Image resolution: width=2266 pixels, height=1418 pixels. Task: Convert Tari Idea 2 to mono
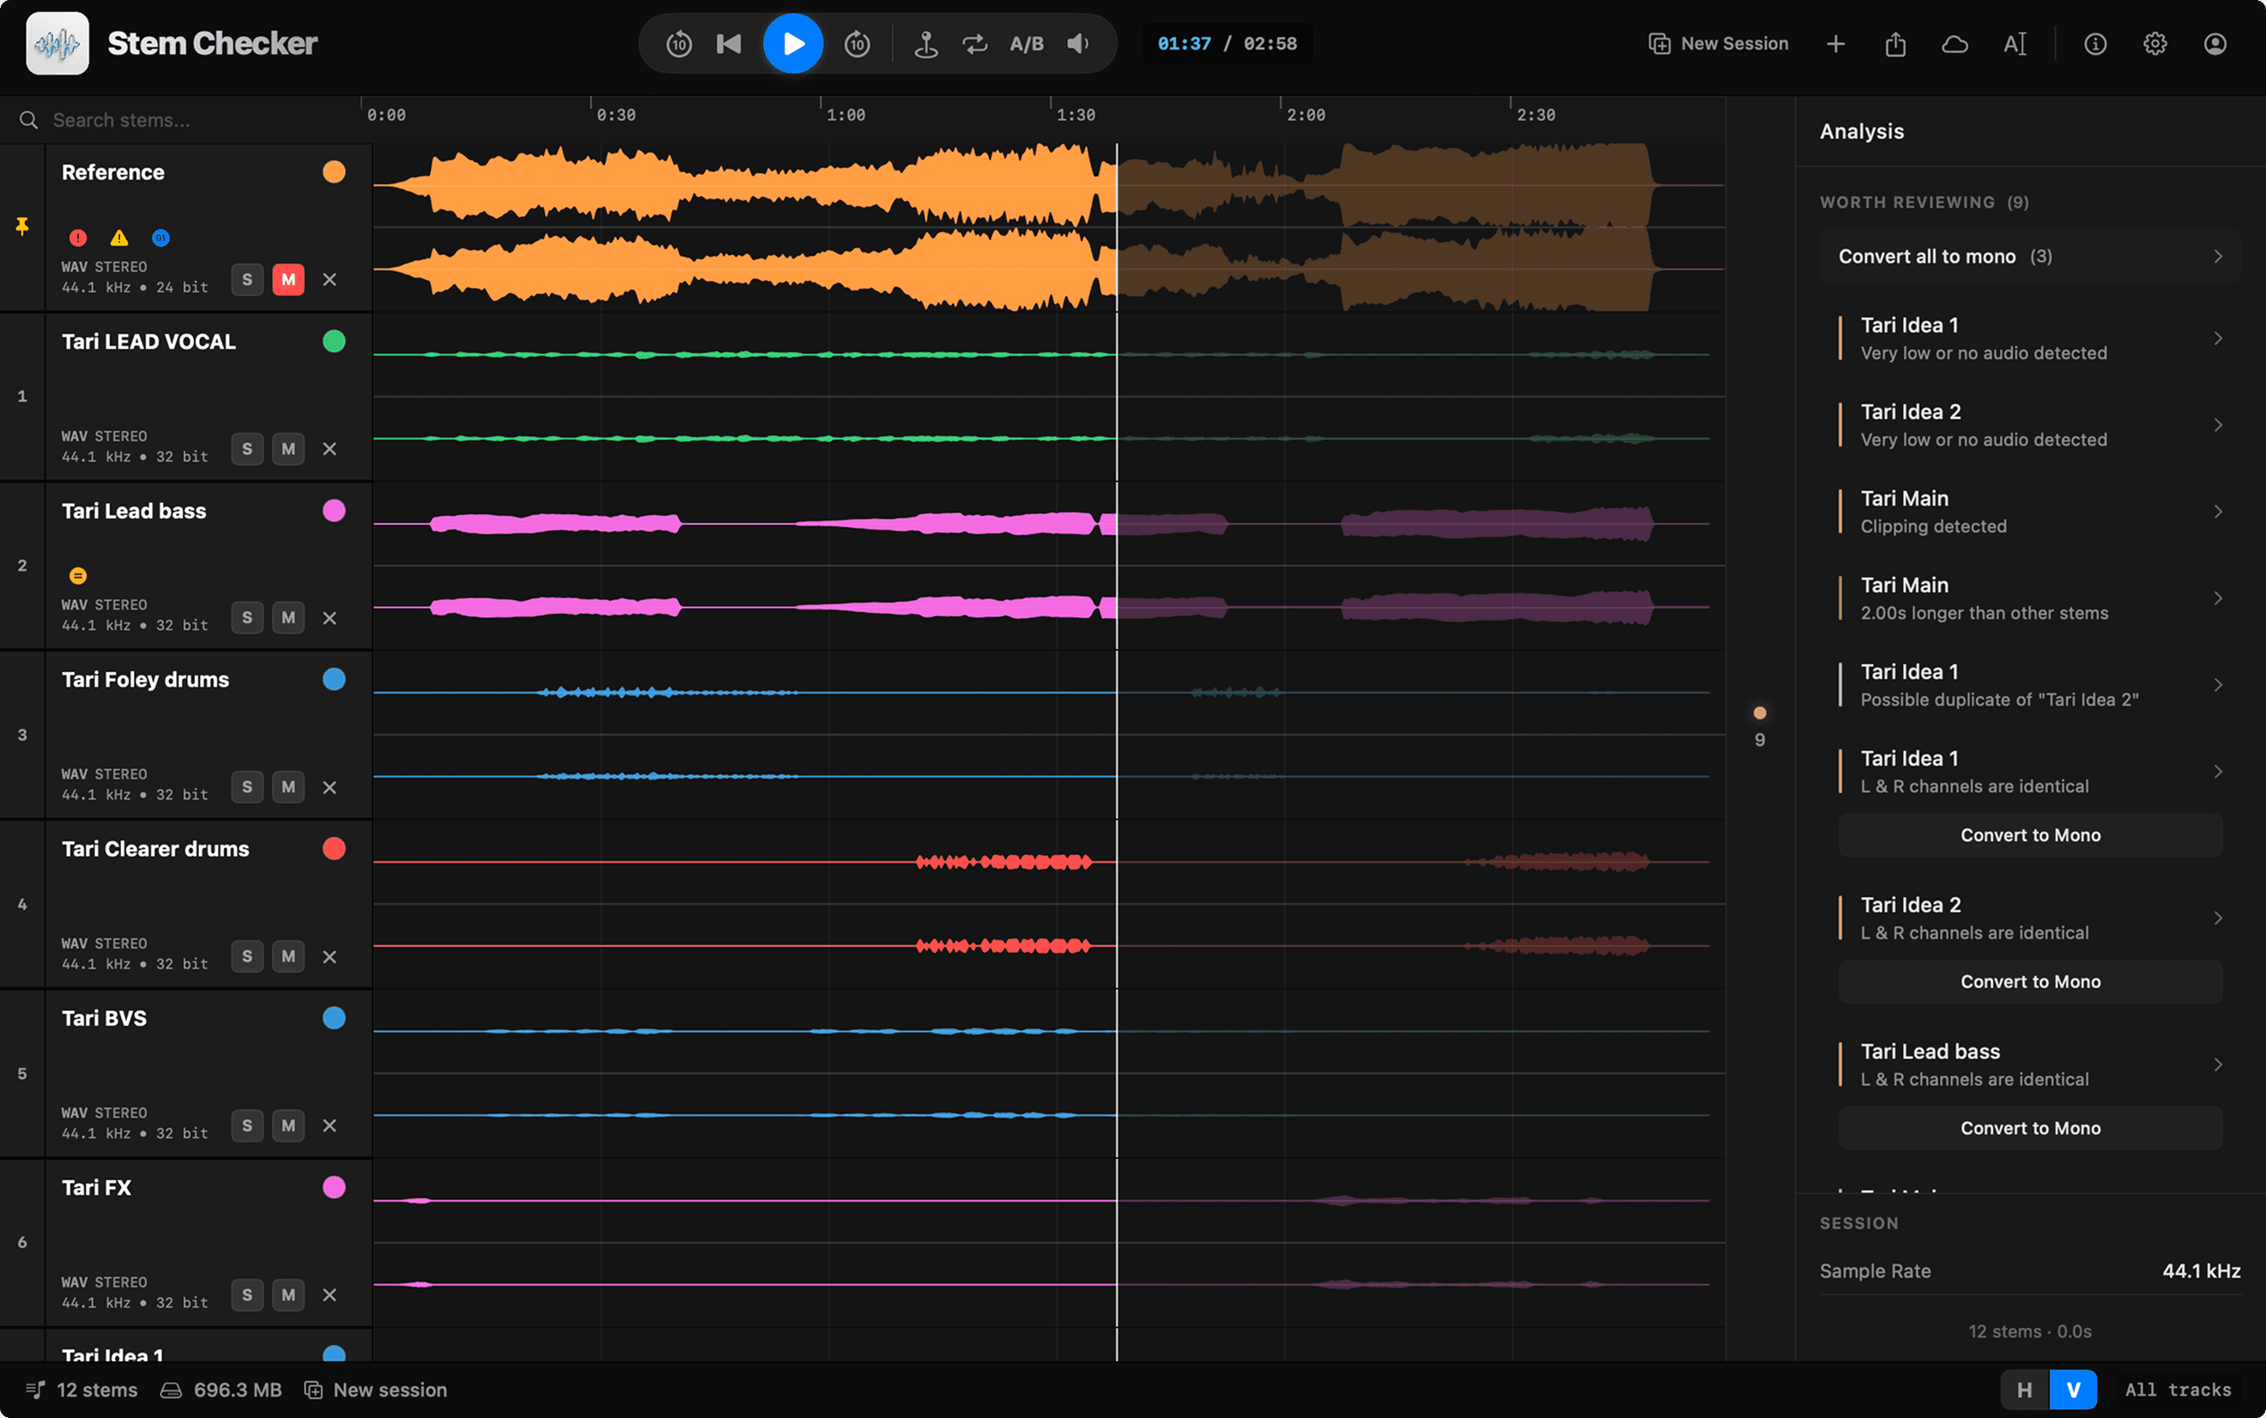(x=2030, y=982)
